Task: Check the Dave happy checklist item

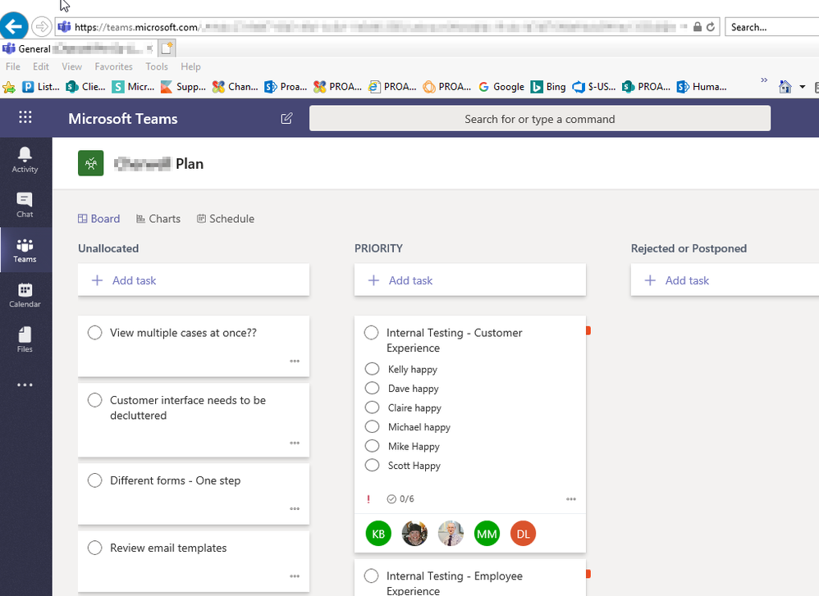Action: tap(372, 389)
